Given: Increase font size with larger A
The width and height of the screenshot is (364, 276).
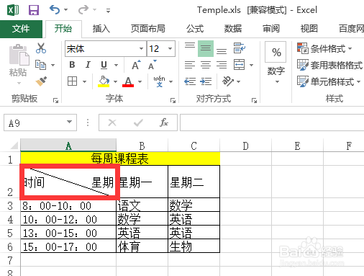Looking at the screenshot, I should [x=136, y=65].
